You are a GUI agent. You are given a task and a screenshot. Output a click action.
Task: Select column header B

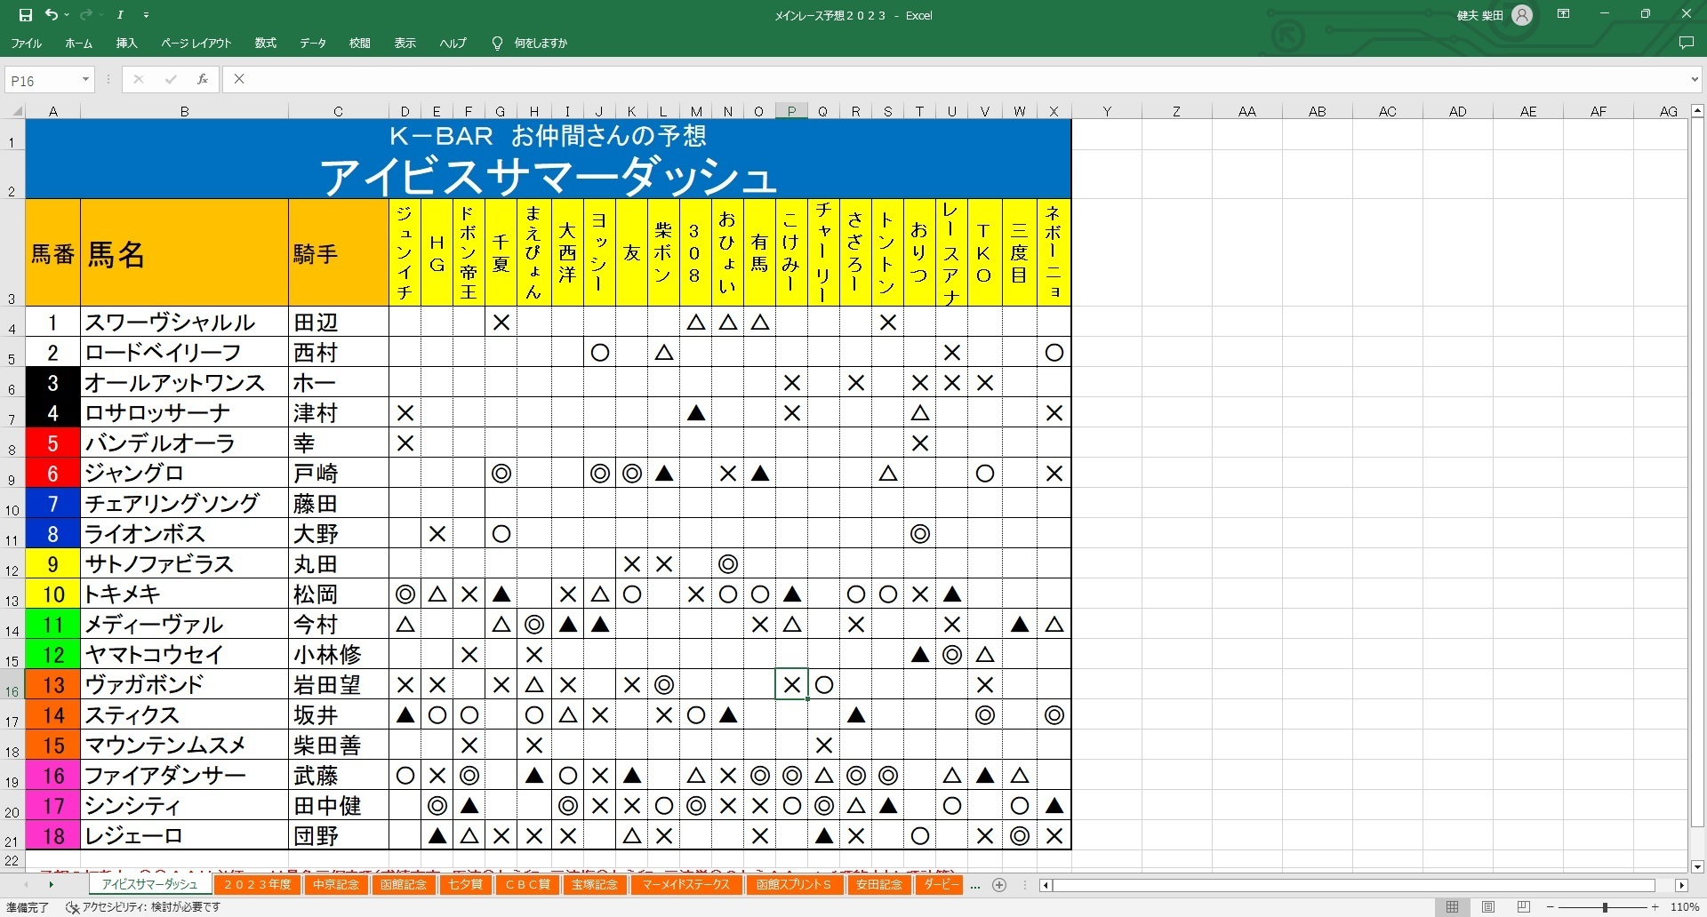point(184,111)
